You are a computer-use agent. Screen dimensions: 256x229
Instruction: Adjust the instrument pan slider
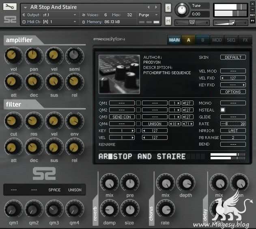[192, 23]
